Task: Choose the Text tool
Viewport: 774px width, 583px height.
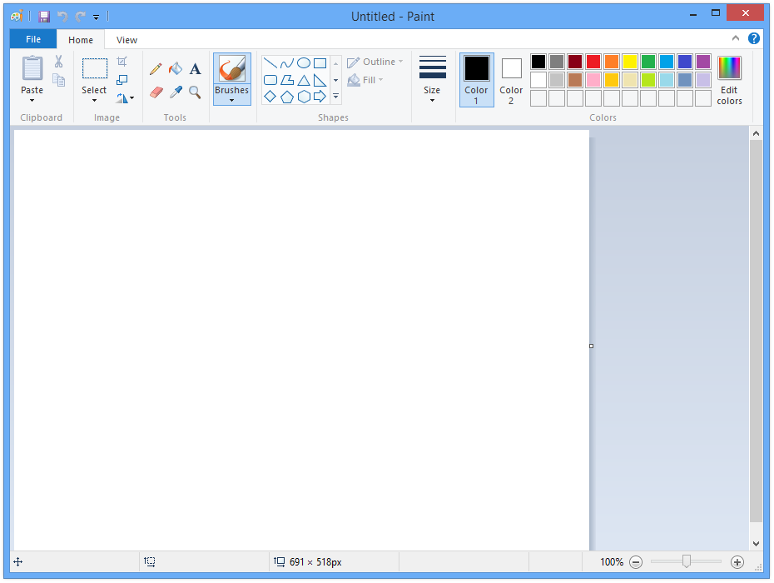Action: [x=196, y=69]
